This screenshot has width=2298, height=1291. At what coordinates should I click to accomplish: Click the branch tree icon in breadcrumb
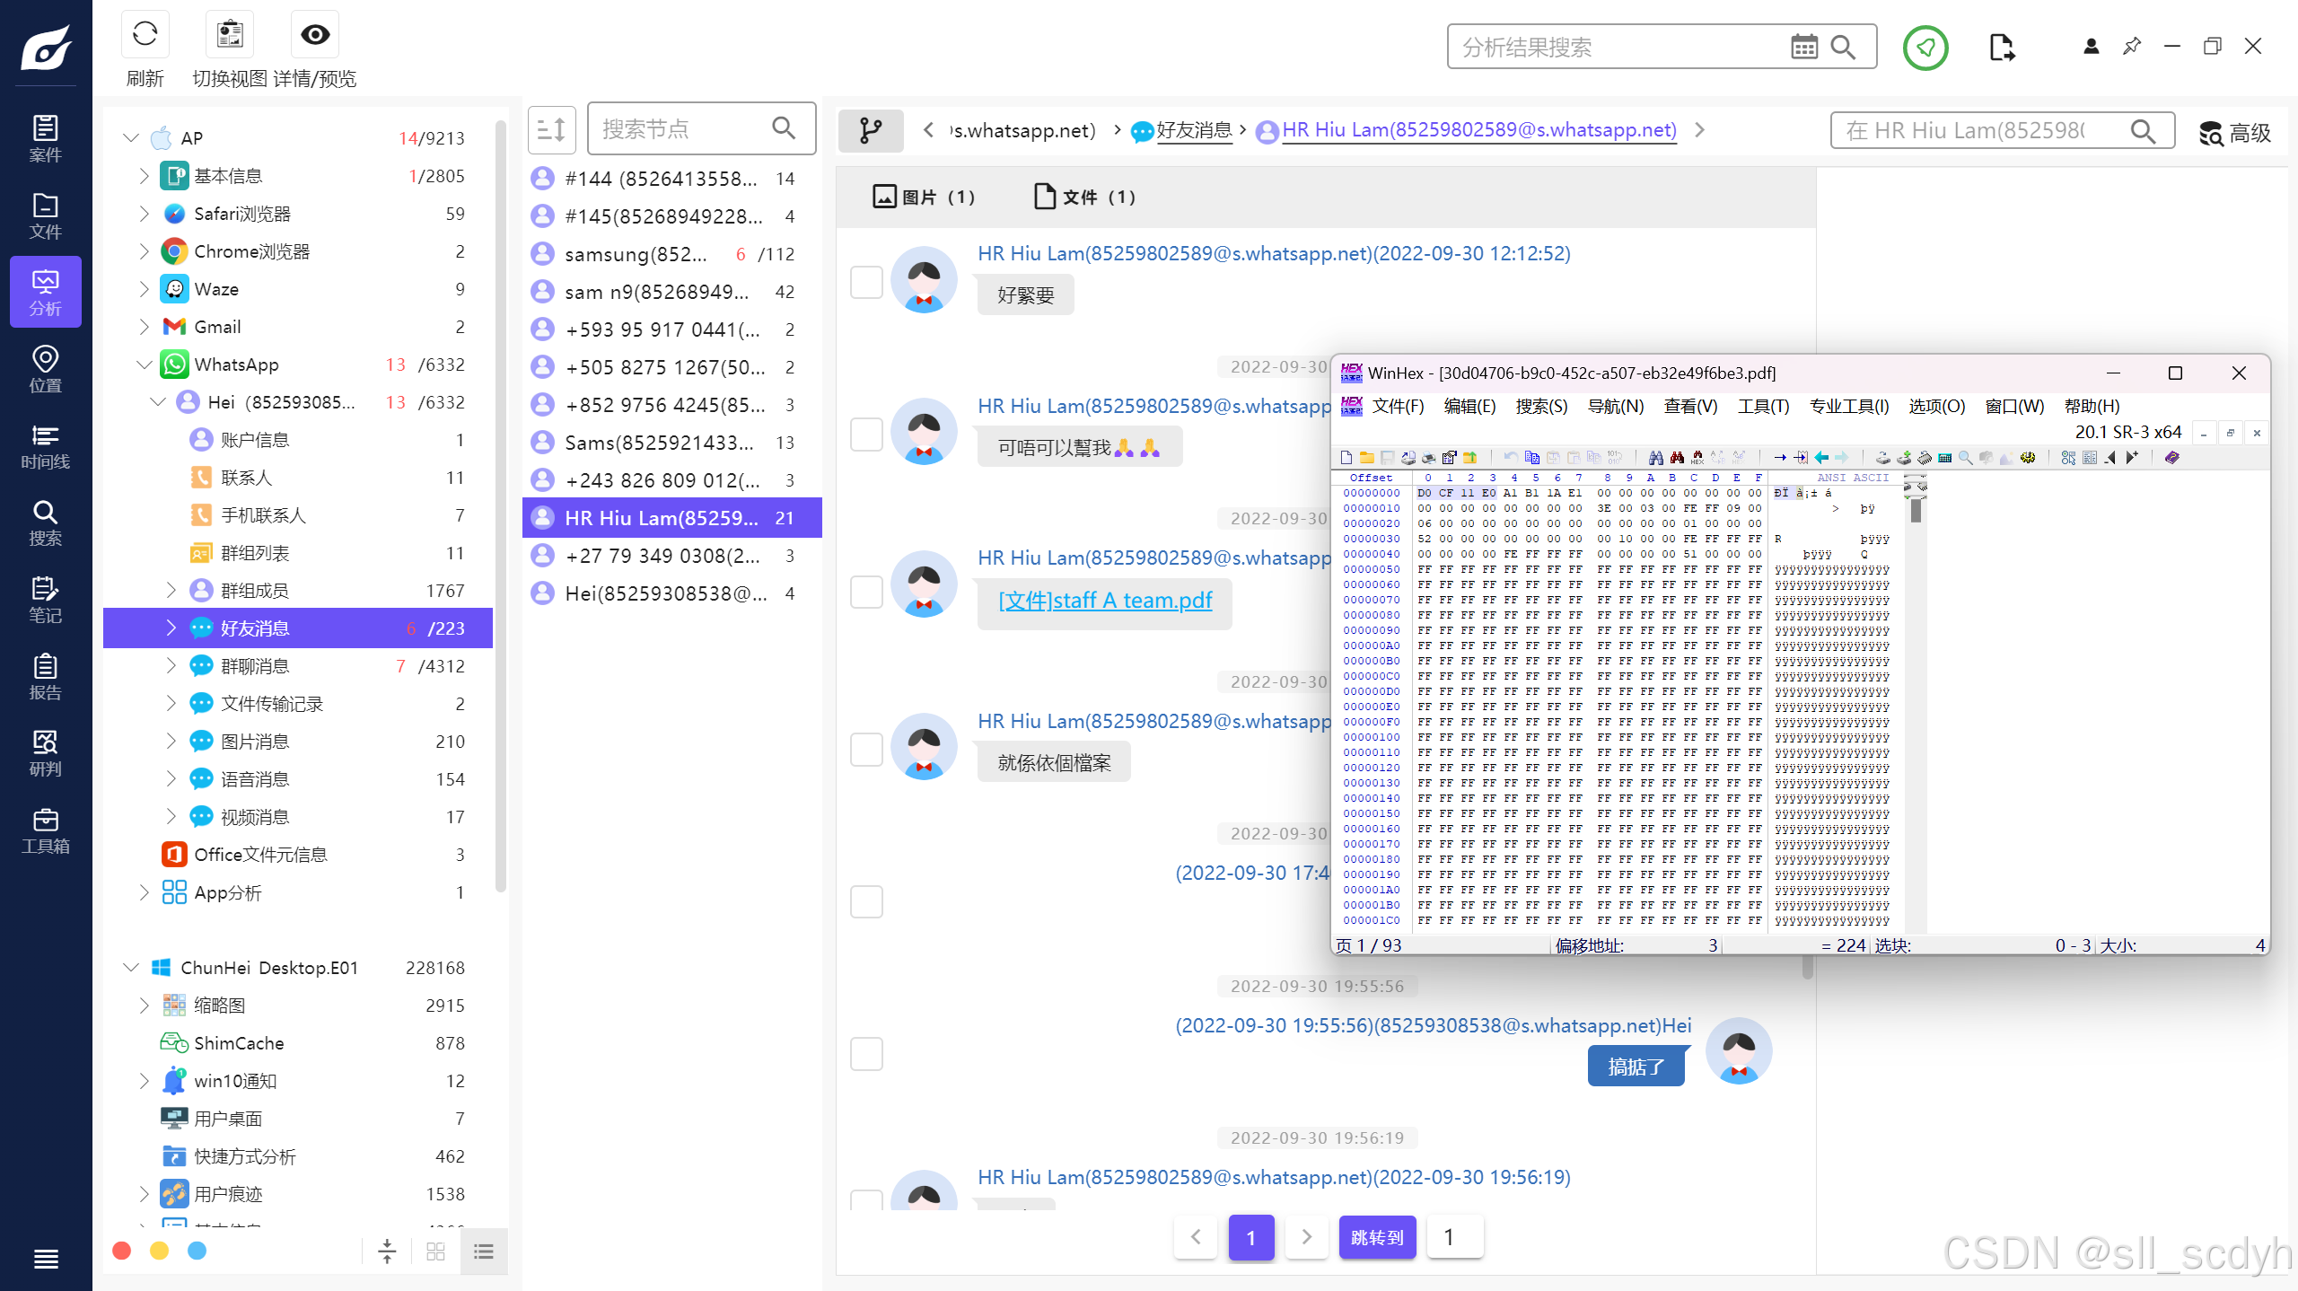click(x=870, y=130)
